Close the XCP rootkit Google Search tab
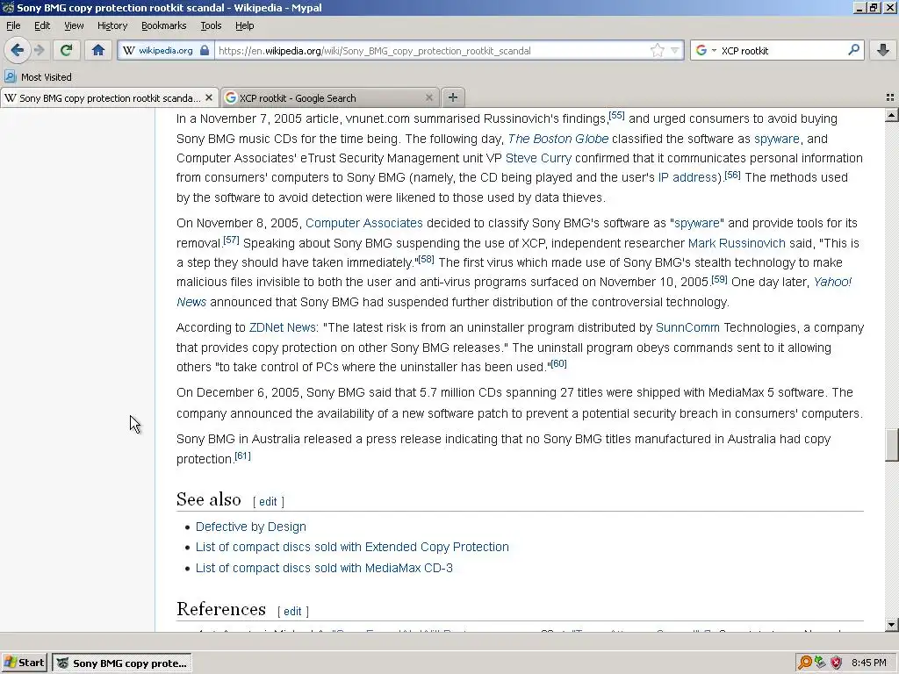 click(x=428, y=98)
